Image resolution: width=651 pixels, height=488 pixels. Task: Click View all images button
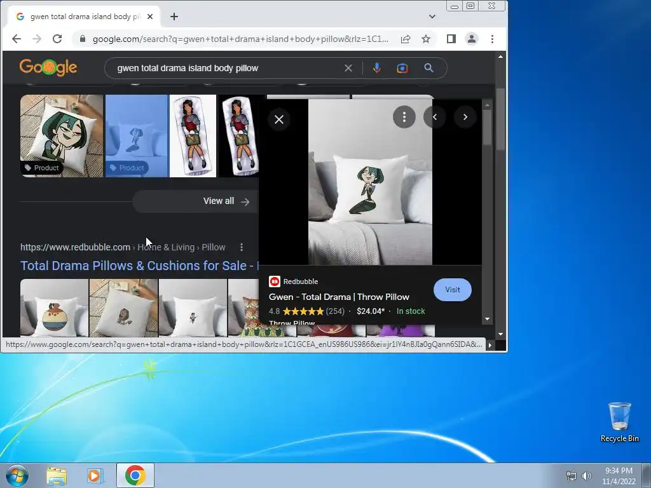[196, 201]
